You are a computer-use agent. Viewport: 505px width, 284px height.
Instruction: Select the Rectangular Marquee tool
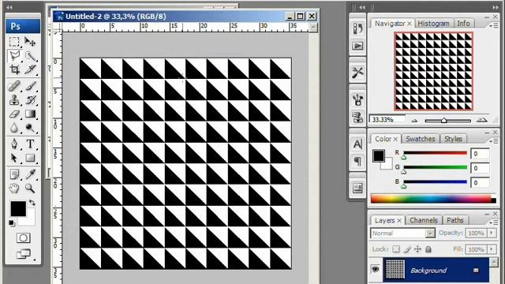[14, 42]
